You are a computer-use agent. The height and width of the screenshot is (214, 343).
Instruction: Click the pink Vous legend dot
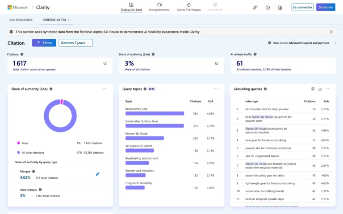19,143
